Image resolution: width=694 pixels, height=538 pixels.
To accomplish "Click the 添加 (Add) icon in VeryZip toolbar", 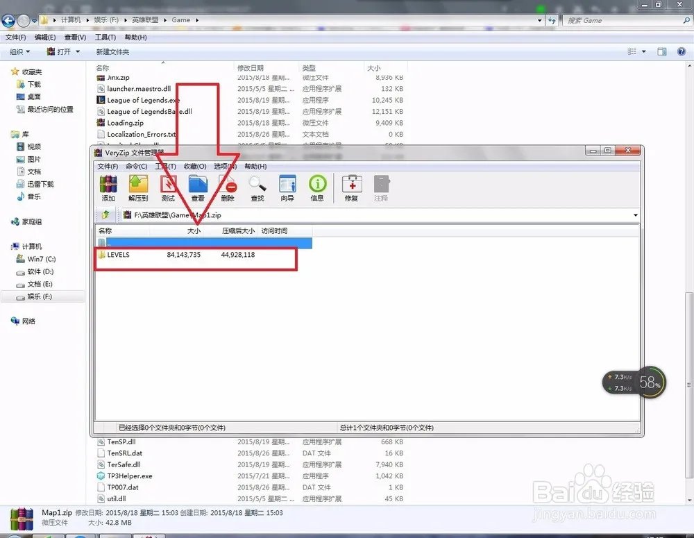I will 108,188.
